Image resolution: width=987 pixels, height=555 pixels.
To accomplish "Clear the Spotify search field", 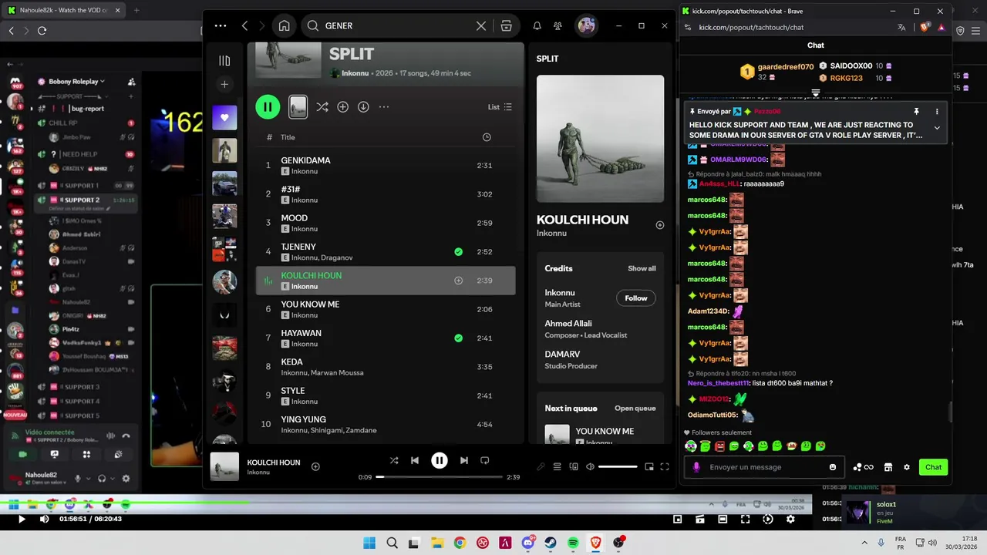I will [481, 25].
